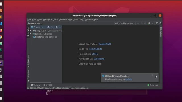The image size is (182, 102).
Task: Click Firefox icon in Ubuntu dock
Action: (1, 30)
